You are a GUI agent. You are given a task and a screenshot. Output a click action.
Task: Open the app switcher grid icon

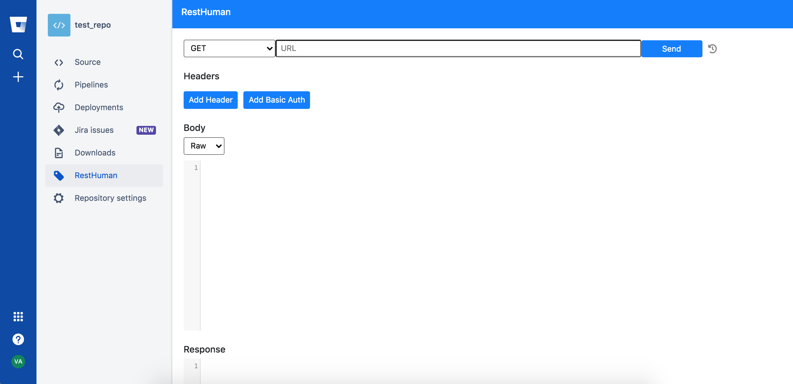(18, 317)
